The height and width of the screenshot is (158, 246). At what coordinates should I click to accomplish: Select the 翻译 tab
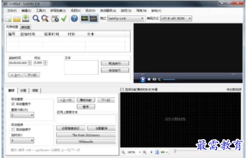[x=12, y=90]
